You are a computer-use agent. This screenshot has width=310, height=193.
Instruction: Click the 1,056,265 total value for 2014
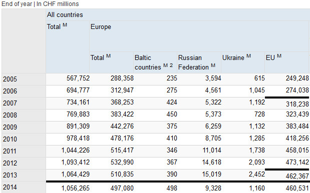75,188
